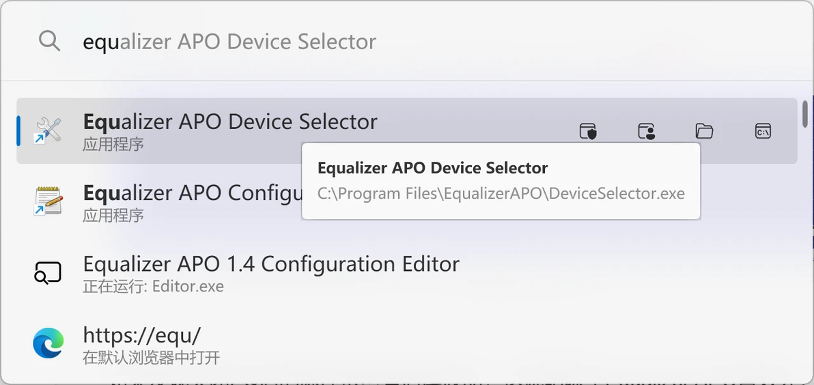Click the running window icon for Editor.exe
The image size is (814, 385).
tap(48, 272)
